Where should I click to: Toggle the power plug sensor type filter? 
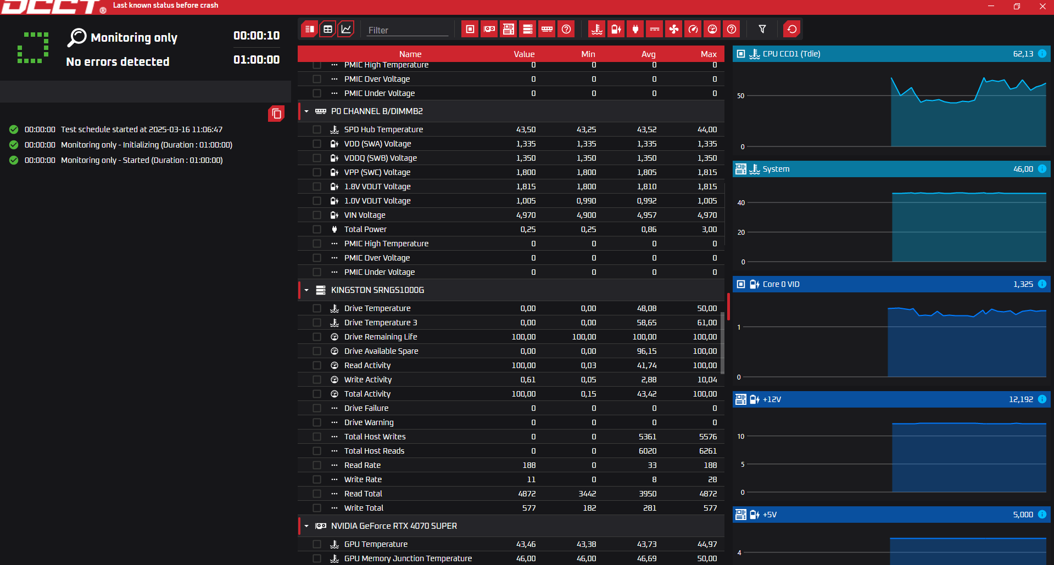[x=635, y=29]
